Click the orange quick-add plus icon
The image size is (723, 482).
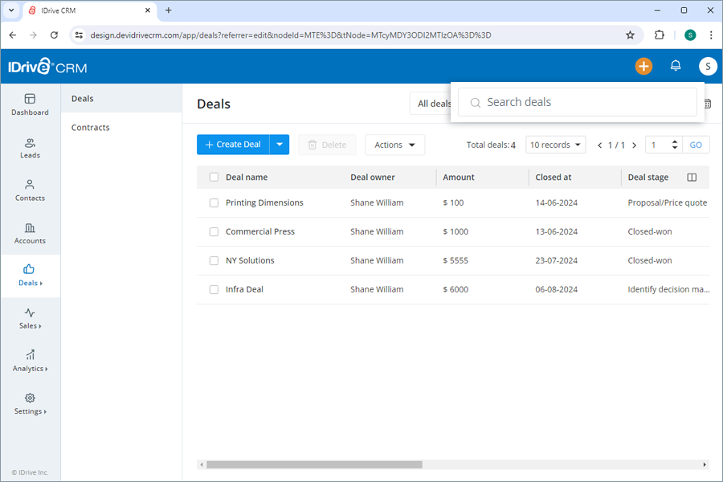point(643,66)
